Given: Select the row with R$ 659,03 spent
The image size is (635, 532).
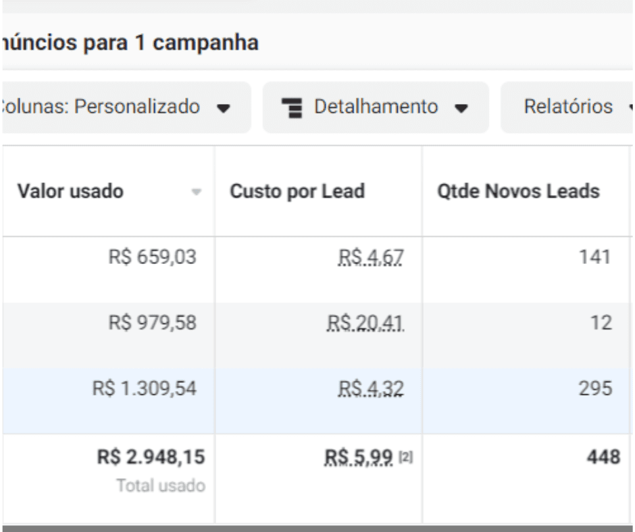Looking at the screenshot, I should click(317, 269).
